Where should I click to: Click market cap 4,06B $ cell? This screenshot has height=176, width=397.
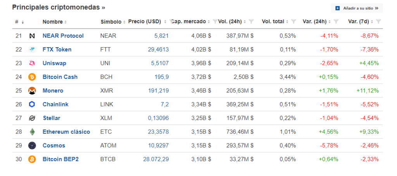click(x=201, y=36)
